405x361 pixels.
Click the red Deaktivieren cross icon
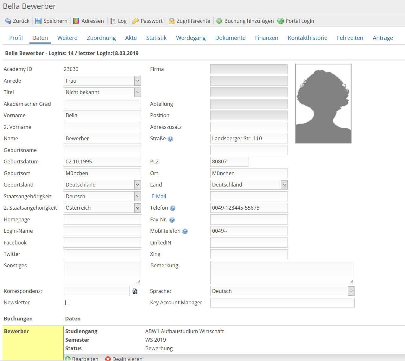tap(108, 359)
